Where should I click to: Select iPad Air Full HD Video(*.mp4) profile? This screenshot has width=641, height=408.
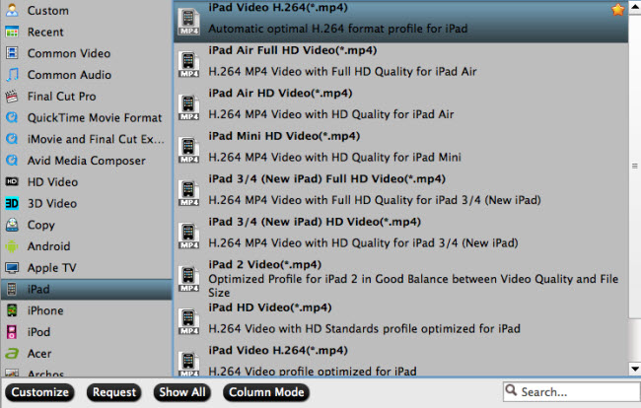401,64
